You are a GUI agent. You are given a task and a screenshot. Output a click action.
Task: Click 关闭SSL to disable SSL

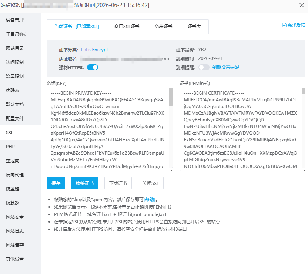coord(150,183)
